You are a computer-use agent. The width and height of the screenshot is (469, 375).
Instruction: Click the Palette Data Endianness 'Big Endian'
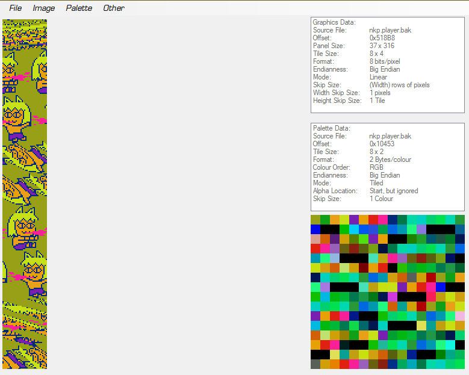pos(385,175)
